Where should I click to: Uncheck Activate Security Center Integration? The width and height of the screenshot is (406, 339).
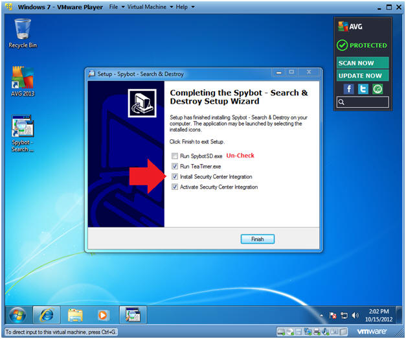[x=175, y=187]
